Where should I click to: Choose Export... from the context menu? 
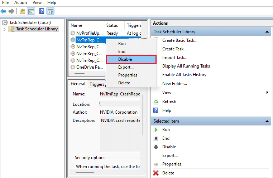[131, 67]
